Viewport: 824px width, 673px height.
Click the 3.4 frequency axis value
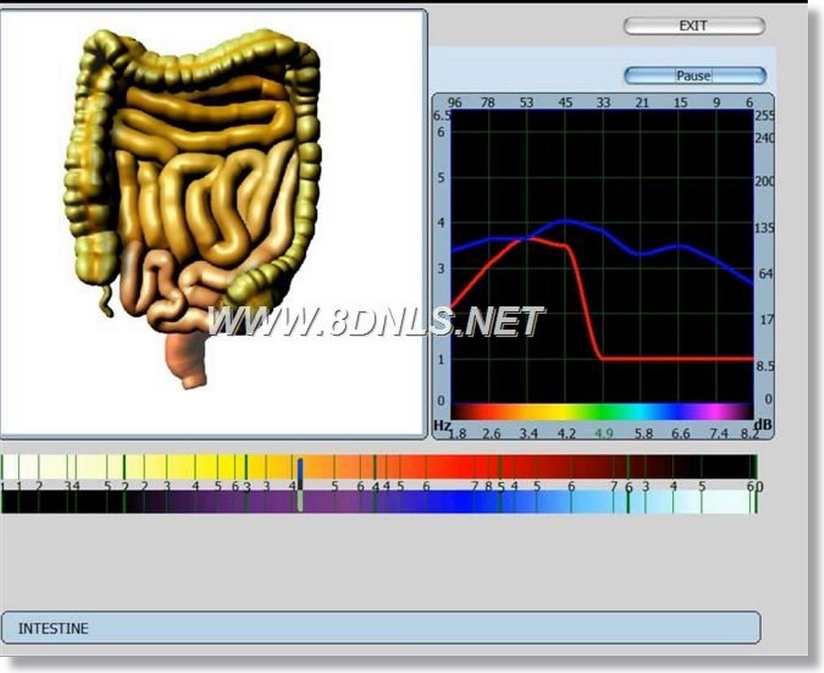click(x=528, y=434)
